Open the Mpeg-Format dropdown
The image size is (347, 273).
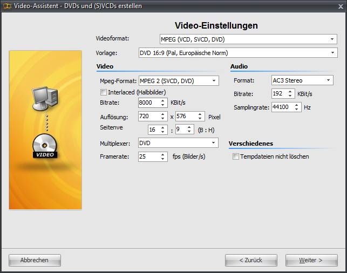coord(178,81)
